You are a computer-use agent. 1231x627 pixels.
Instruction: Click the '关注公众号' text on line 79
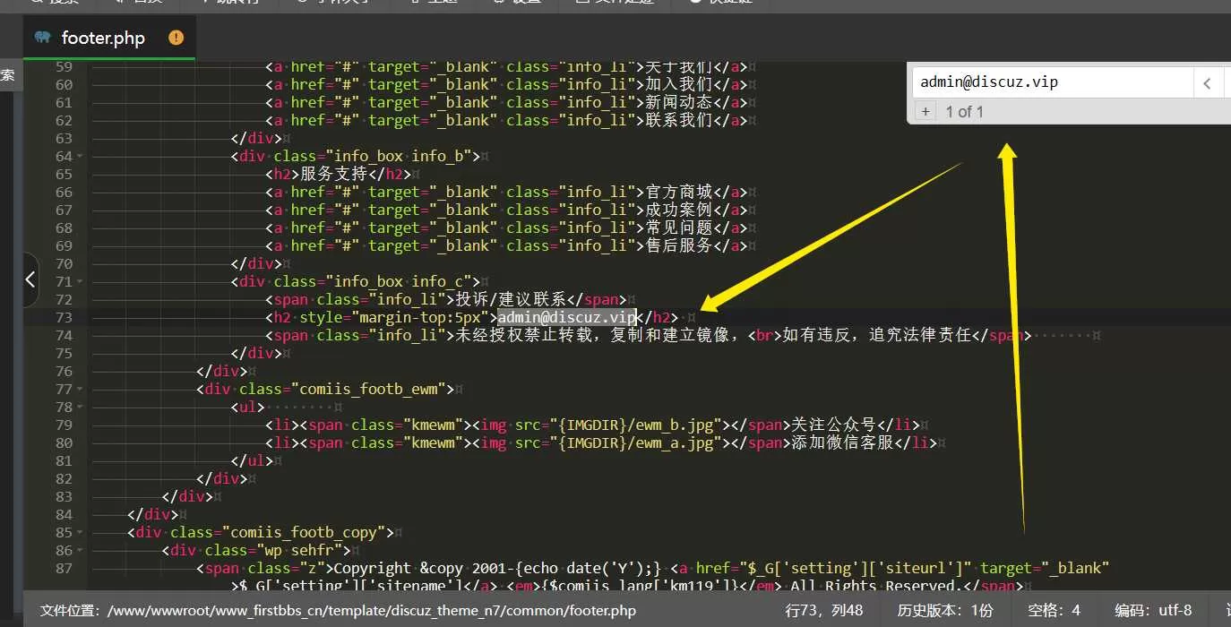(x=833, y=425)
